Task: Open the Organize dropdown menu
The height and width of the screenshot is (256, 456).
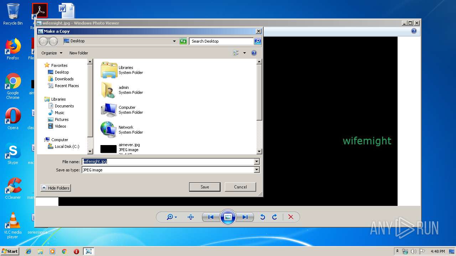Action: click(x=52, y=53)
